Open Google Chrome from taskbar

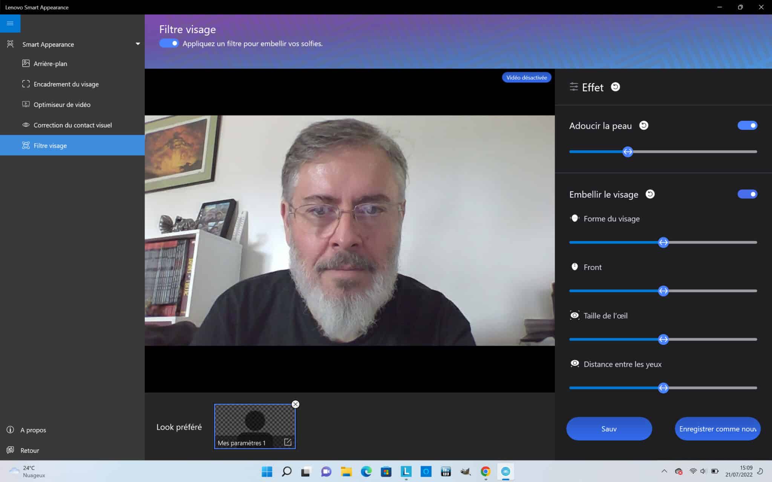coord(486,471)
